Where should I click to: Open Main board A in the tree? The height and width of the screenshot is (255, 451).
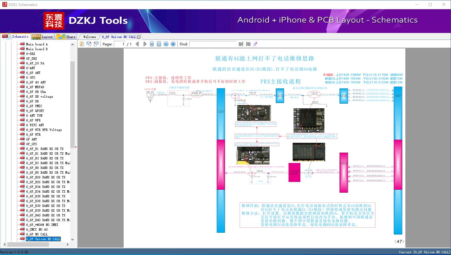coord(37,44)
